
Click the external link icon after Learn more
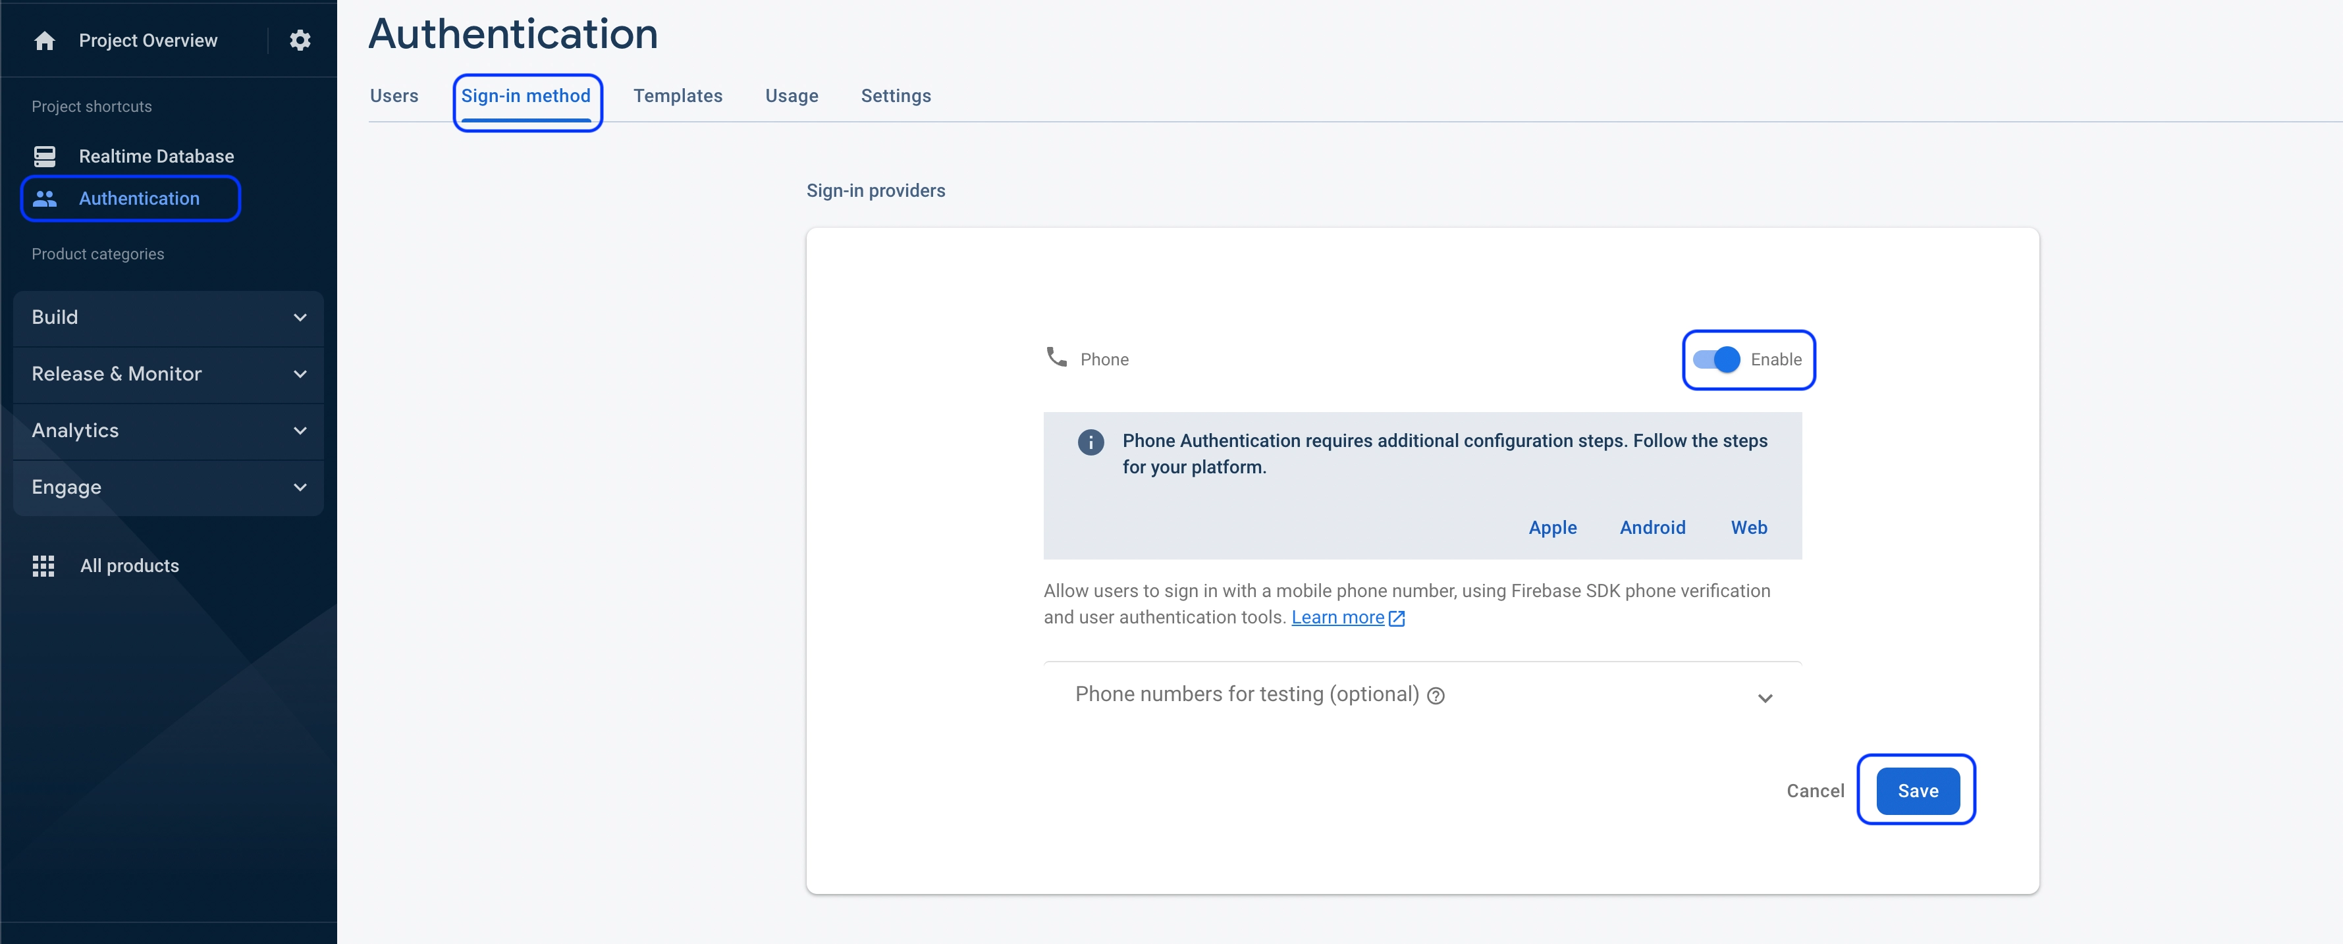point(1397,618)
